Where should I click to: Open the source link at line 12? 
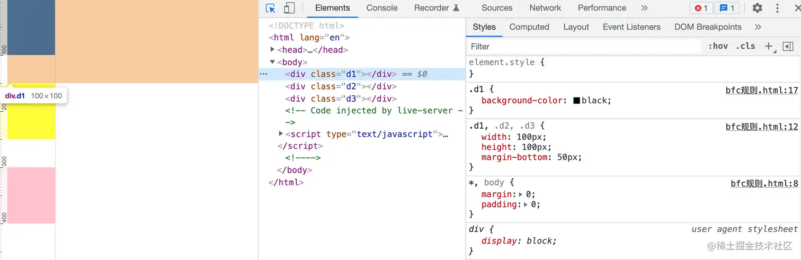762,127
